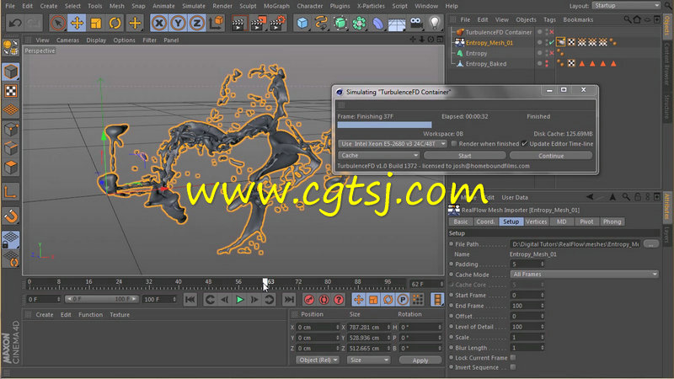Click Continue in simulation dialog
This screenshot has height=379, width=674.
pos(551,156)
